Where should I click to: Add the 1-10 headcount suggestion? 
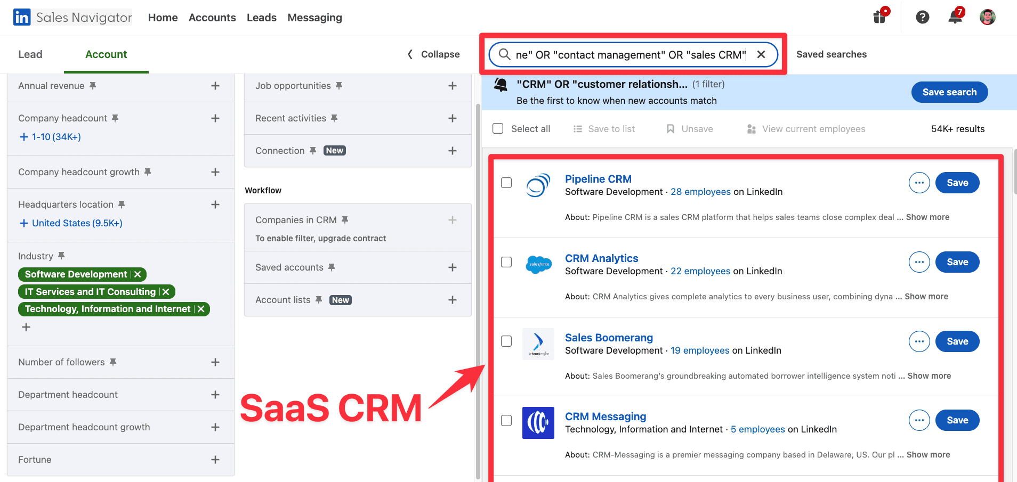tap(50, 137)
